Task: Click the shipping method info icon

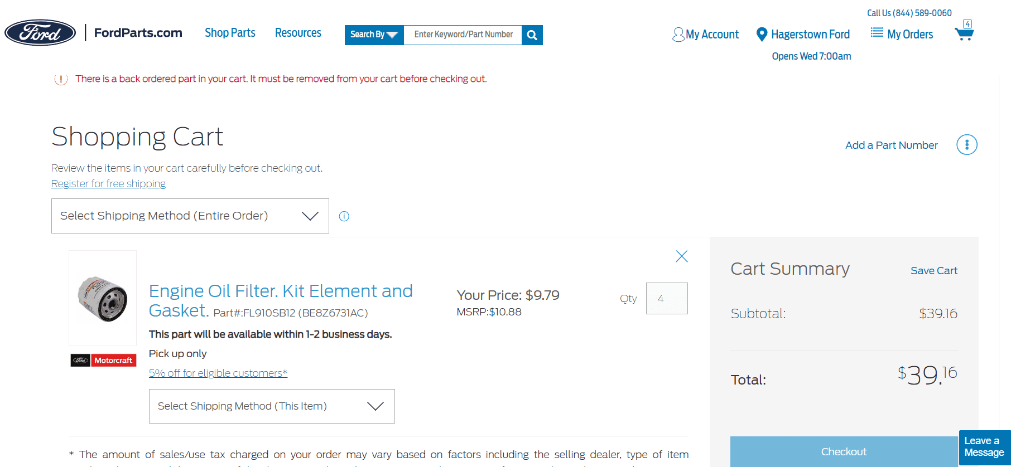Action: click(344, 216)
